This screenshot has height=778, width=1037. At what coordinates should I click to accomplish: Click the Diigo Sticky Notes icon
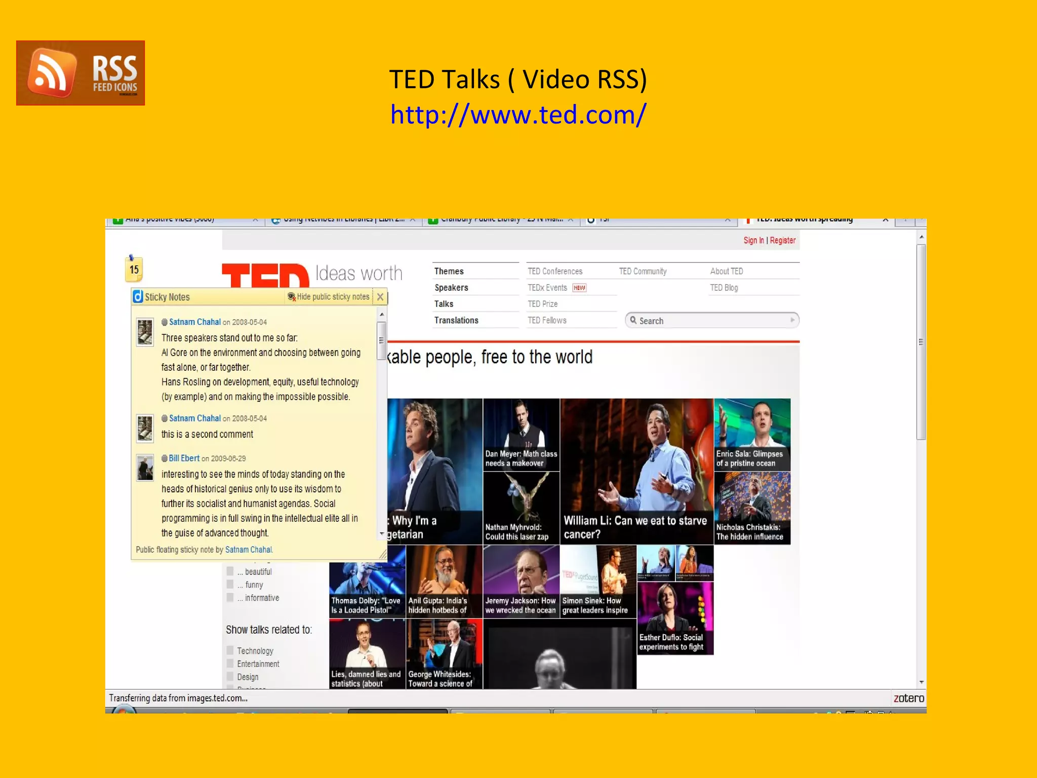[138, 296]
